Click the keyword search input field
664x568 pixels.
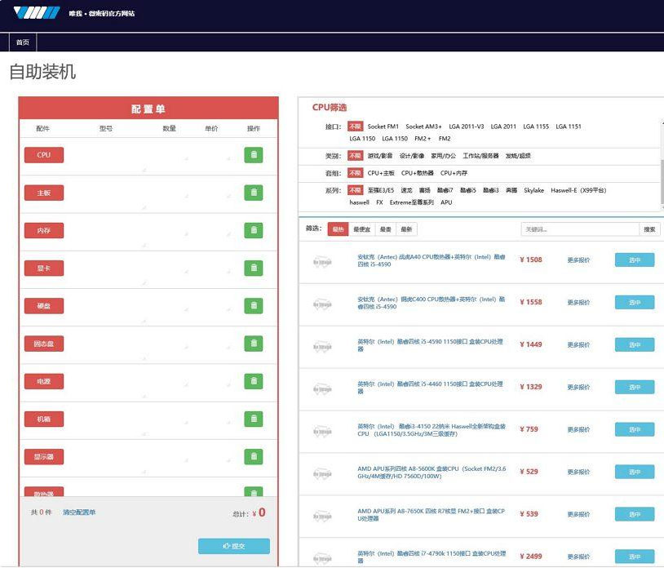(579, 229)
